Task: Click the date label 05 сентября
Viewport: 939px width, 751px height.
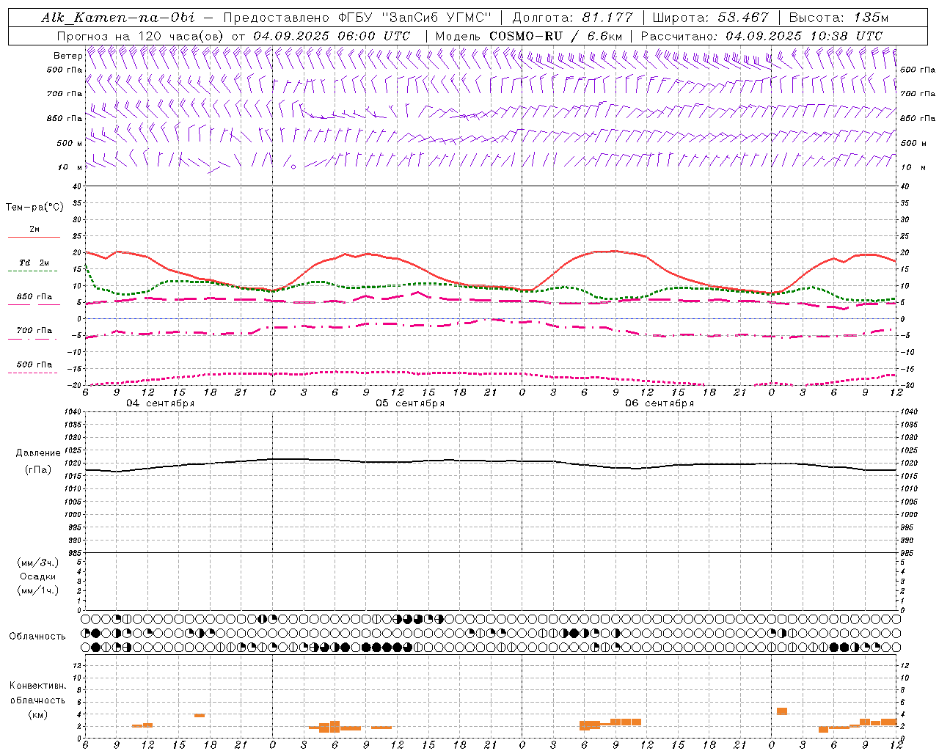Action: point(410,403)
